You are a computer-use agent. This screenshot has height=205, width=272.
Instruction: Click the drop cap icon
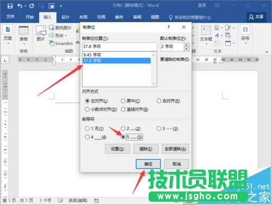click(x=217, y=44)
